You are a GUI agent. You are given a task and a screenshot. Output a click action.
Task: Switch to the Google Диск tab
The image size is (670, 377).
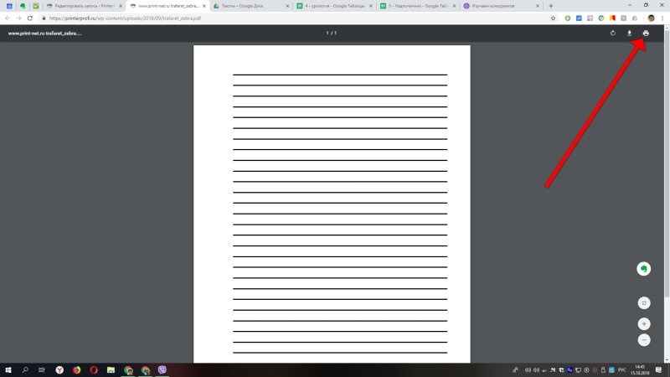pos(247,6)
